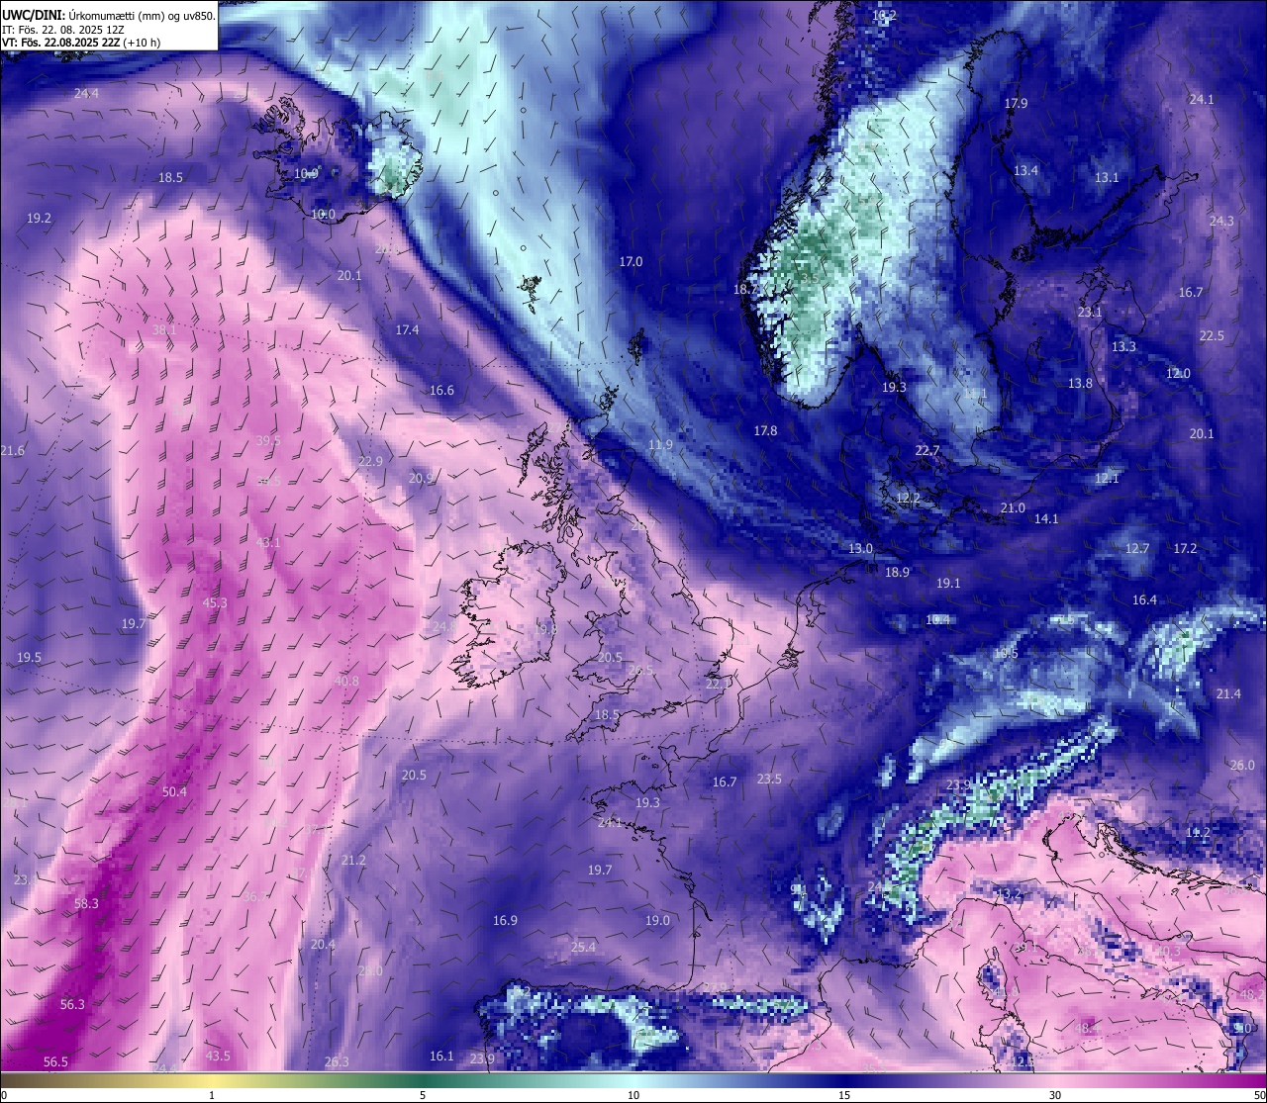Click the 21.2 value label

353,861
